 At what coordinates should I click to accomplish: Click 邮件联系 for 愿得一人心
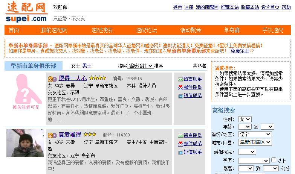coord(193,87)
